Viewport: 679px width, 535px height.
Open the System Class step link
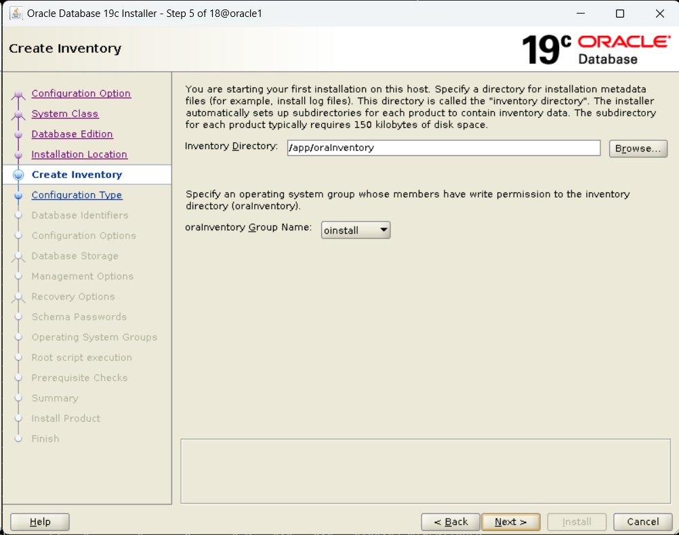pos(64,114)
